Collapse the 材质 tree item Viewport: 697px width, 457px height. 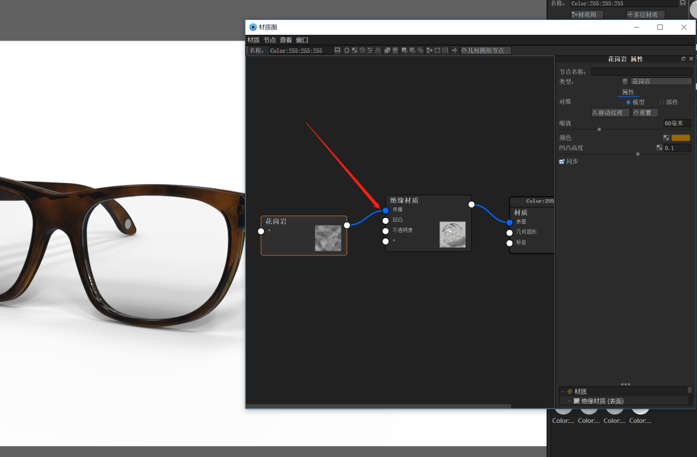(x=563, y=391)
